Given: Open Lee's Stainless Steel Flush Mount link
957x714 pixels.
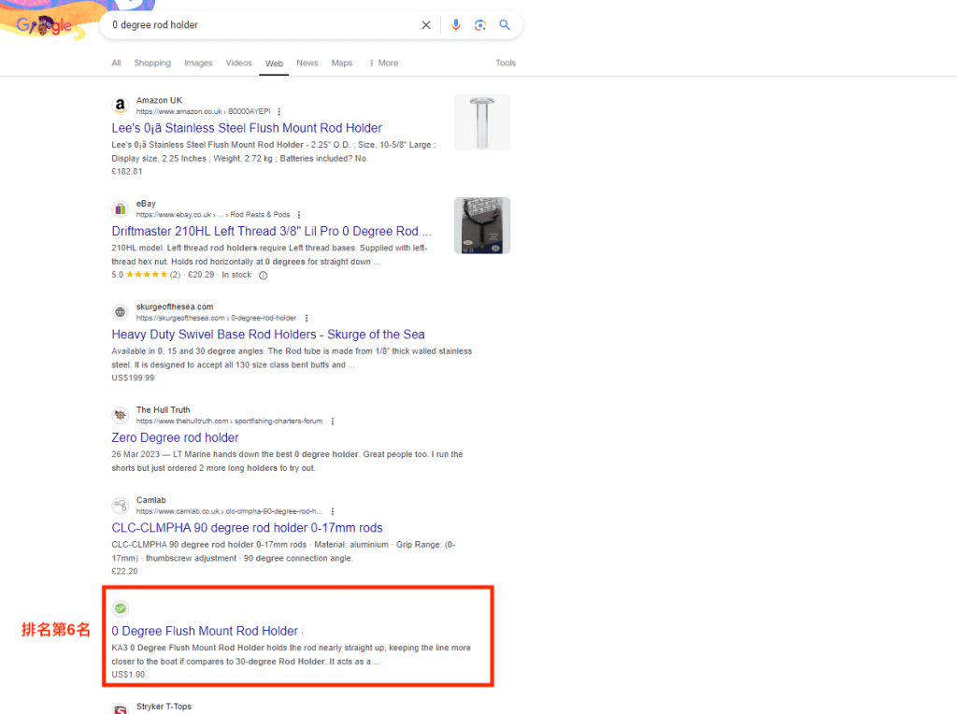Looking at the screenshot, I should [247, 128].
